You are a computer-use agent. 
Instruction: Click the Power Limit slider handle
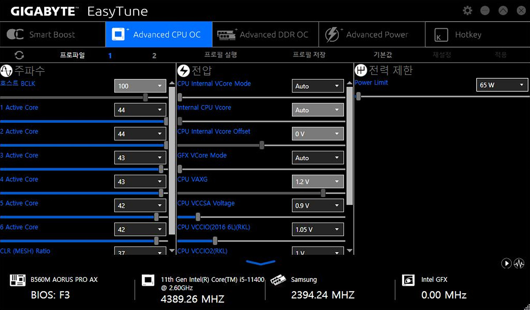[x=359, y=96]
